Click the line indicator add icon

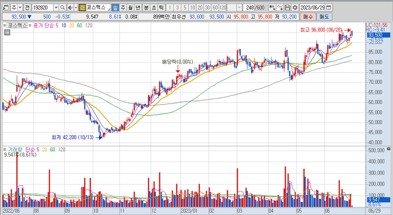280,8
